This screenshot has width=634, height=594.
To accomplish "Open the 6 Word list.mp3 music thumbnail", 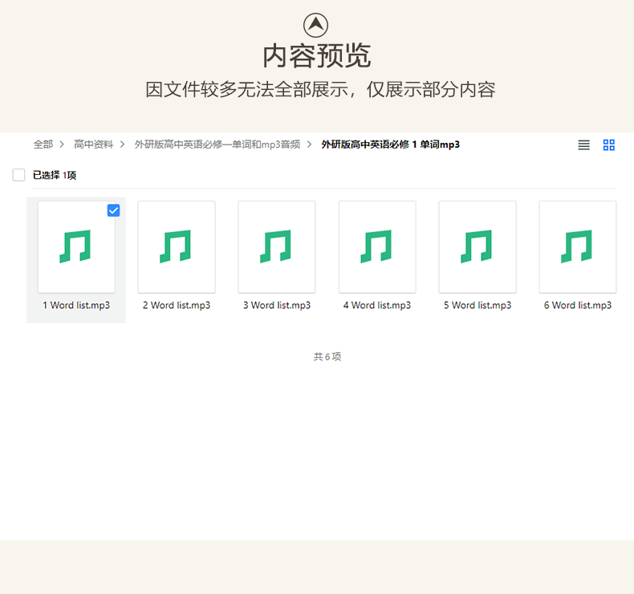I will click(x=577, y=246).
